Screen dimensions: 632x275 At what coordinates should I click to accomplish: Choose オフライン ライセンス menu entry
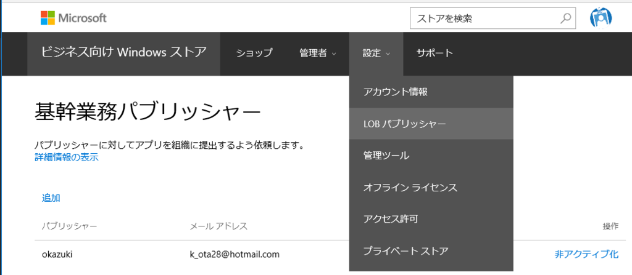[x=431, y=188]
